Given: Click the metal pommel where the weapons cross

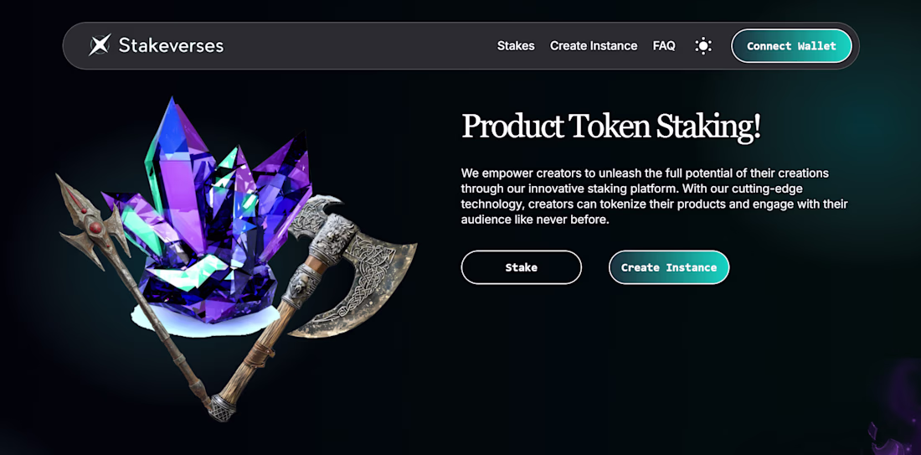Looking at the screenshot, I should [x=220, y=408].
